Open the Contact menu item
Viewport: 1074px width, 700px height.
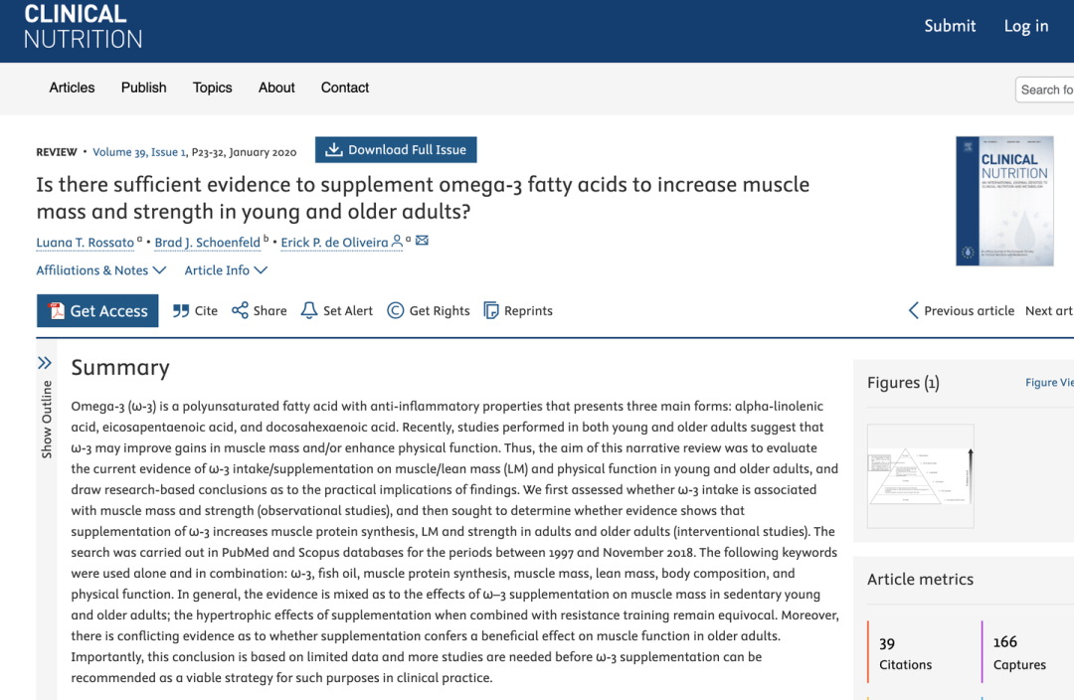(x=345, y=87)
